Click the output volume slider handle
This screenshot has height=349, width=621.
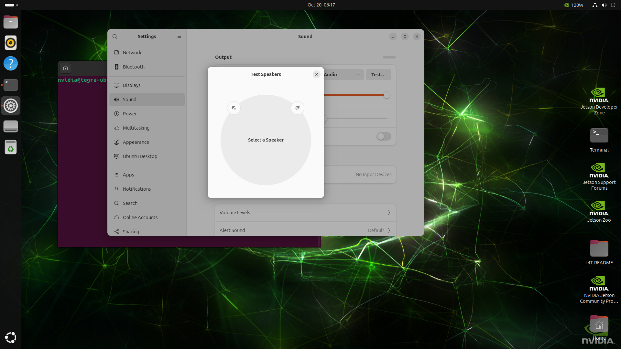[x=387, y=95]
